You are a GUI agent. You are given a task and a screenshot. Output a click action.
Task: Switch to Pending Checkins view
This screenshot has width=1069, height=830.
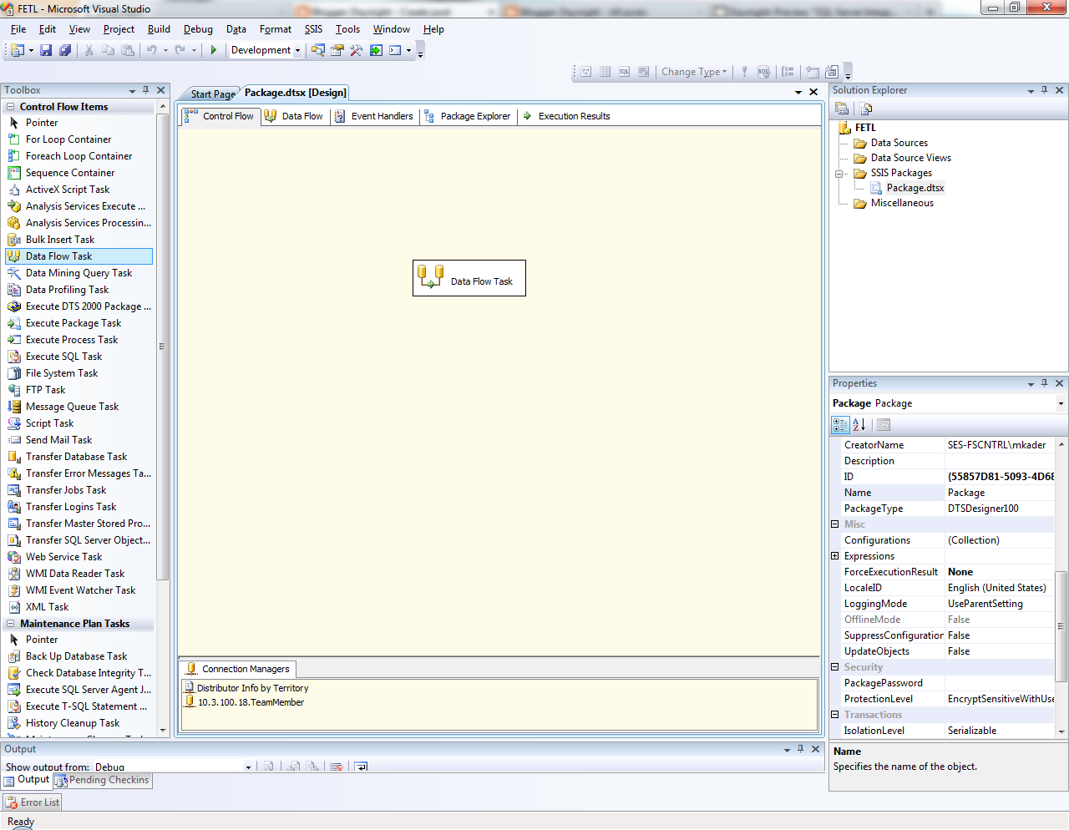tap(102, 780)
